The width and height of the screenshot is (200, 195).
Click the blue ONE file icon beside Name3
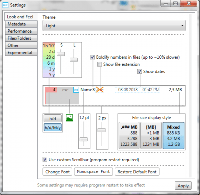(x=76, y=90)
